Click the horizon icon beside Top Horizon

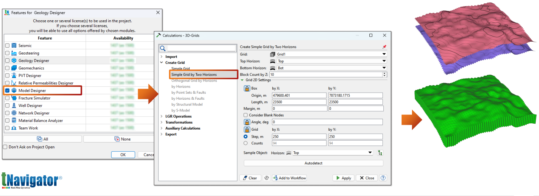(273, 61)
